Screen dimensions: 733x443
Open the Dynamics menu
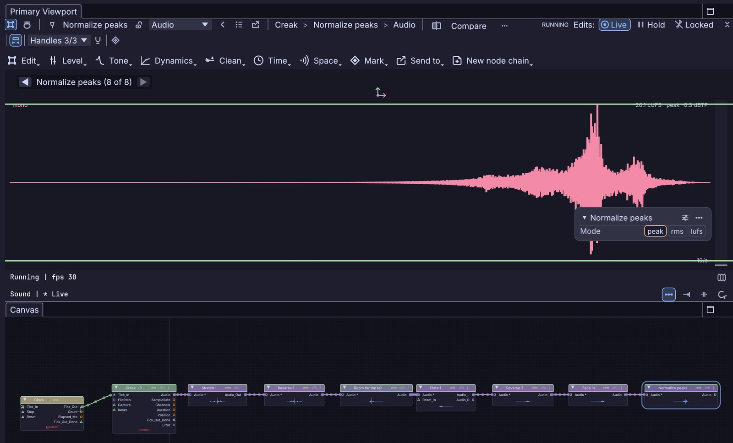pyautogui.click(x=168, y=61)
